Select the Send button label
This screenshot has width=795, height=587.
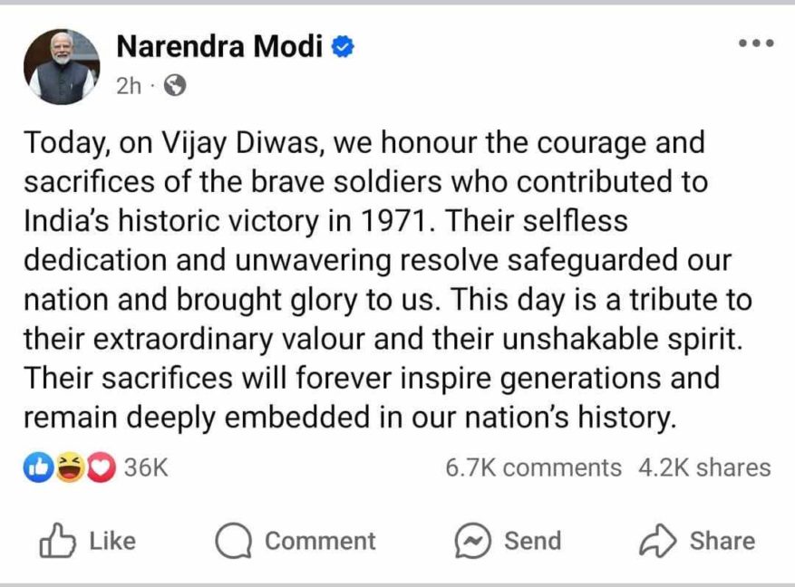coord(533,541)
